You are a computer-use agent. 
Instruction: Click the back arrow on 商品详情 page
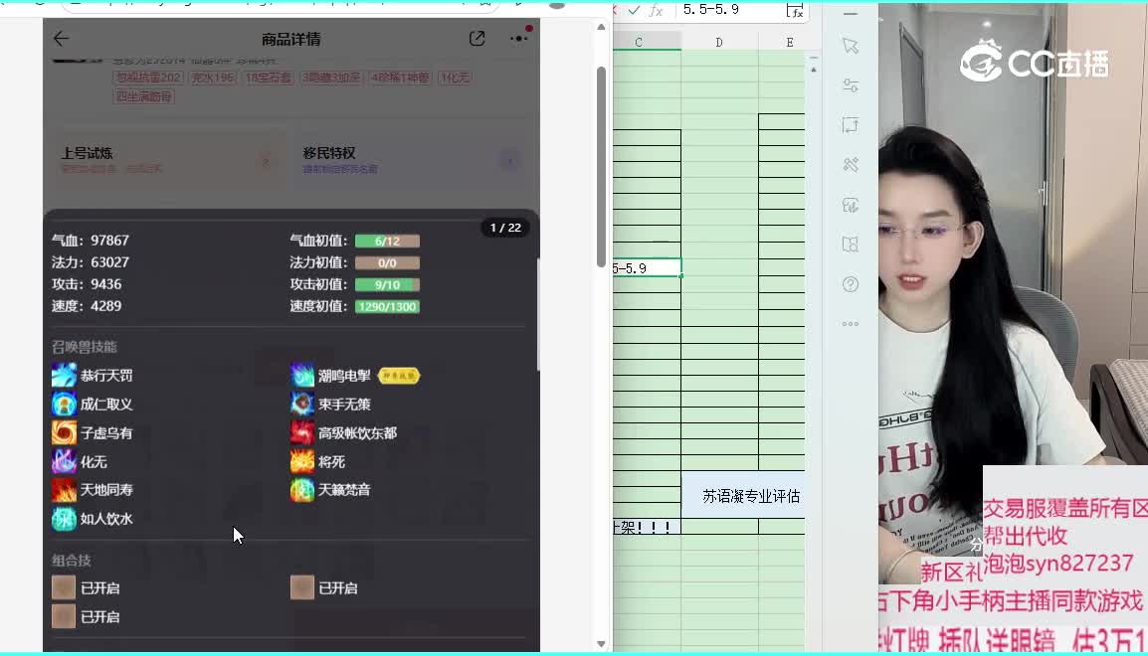click(62, 38)
